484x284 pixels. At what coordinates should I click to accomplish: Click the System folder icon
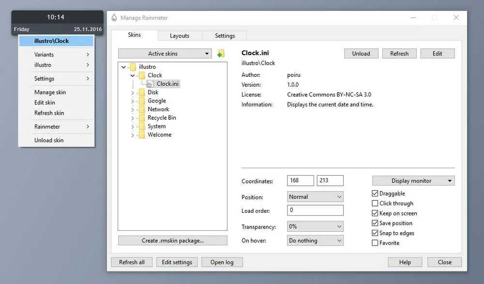coord(142,126)
